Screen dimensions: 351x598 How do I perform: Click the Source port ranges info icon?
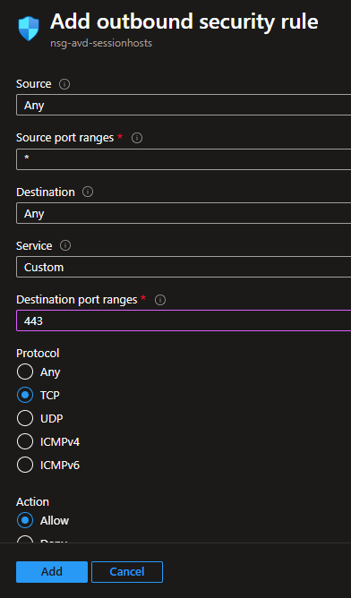pos(137,138)
